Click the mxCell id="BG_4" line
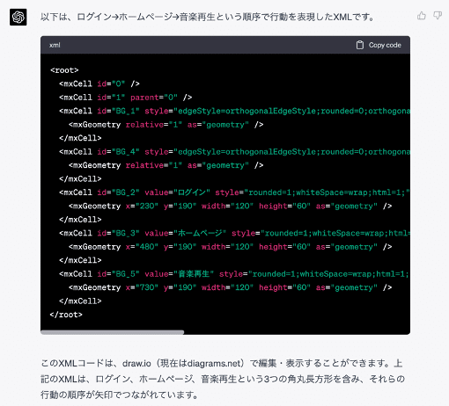Image resolution: width=449 pixels, height=406 pixels. pyautogui.click(x=234, y=152)
